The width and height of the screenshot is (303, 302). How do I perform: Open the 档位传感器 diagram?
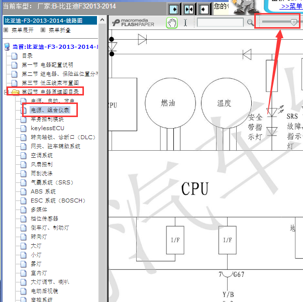pyautogui.click(x=44, y=219)
